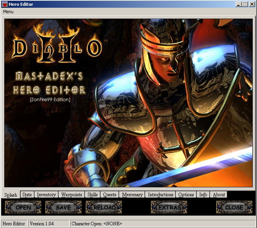This screenshot has width=257, height=228.
Task: Switch to the Inventory tab
Action: [x=46, y=195]
